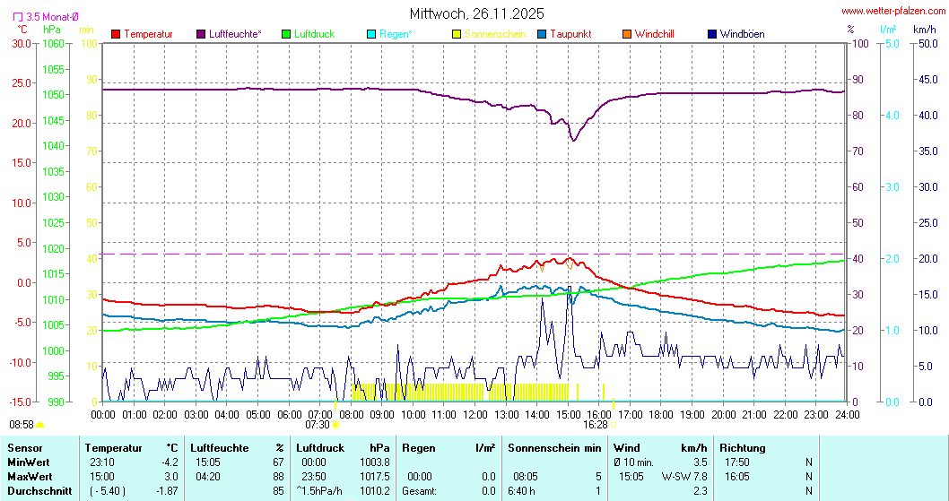
Task: Click the red Temperatur legend swatch
Action: tap(116, 34)
